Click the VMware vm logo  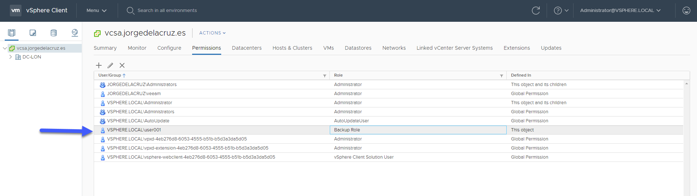pos(16,11)
